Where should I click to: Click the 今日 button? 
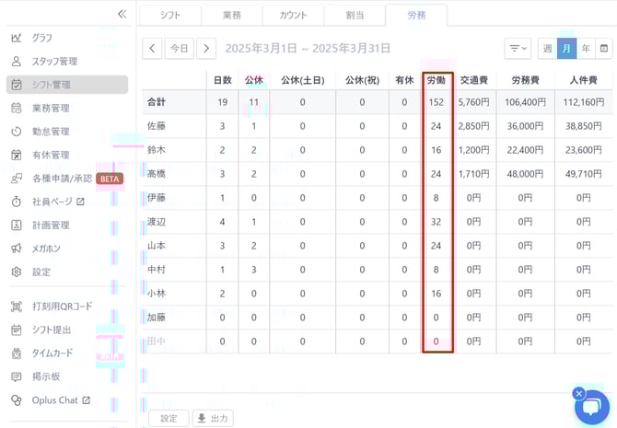point(180,48)
